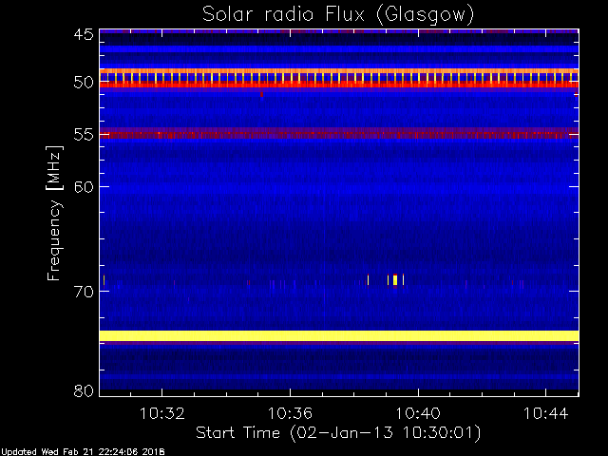
Task: Click the bright blue band near 46 MHz
Action: pyautogui.click(x=339, y=49)
